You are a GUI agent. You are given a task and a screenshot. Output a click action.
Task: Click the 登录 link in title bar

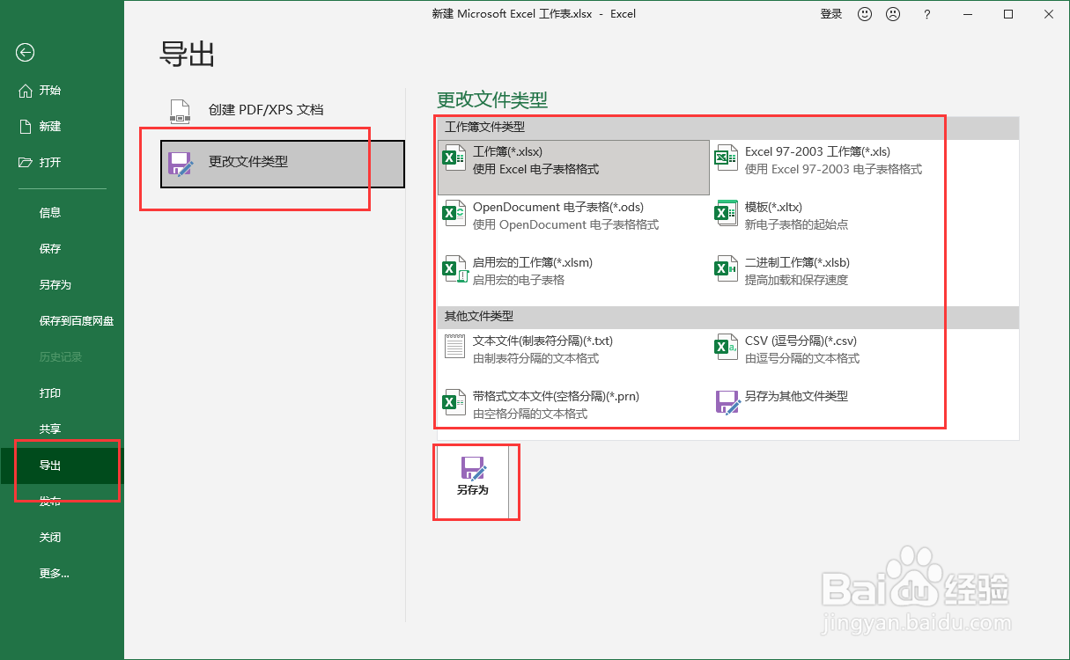(x=830, y=14)
